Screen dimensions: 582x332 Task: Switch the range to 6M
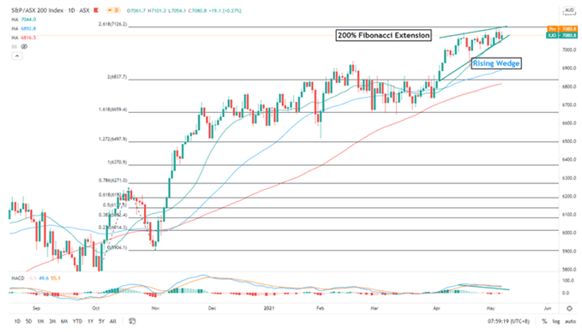(64, 321)
